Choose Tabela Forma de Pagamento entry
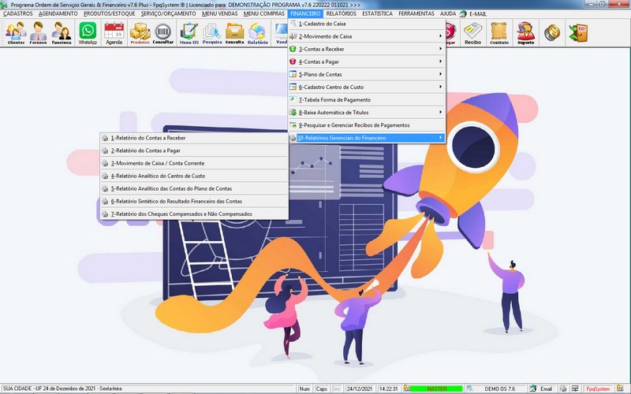 (x=367, y=99)
